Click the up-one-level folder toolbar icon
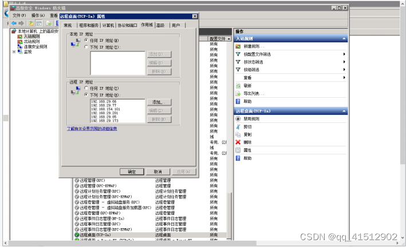 [31, 23]
